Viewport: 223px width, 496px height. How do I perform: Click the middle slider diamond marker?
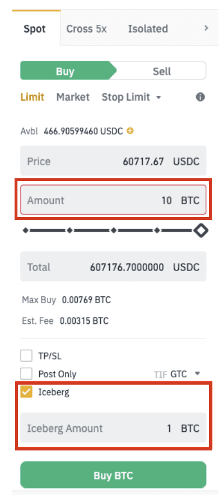pos(113,231)
